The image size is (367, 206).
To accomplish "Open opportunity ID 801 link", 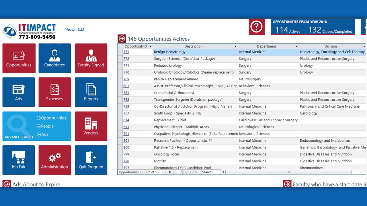I will click(x=126, y=141).
